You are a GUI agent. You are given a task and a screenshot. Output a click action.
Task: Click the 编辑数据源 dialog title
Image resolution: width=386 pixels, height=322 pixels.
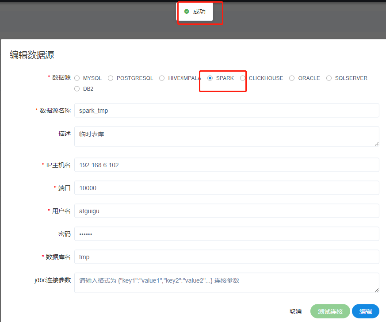[x=32, y=55]
